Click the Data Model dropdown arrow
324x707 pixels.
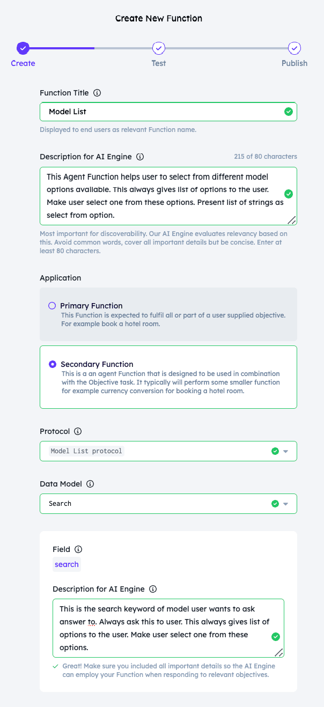point(286,504)
